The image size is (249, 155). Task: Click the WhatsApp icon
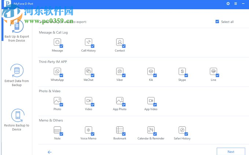click(57, 71)
